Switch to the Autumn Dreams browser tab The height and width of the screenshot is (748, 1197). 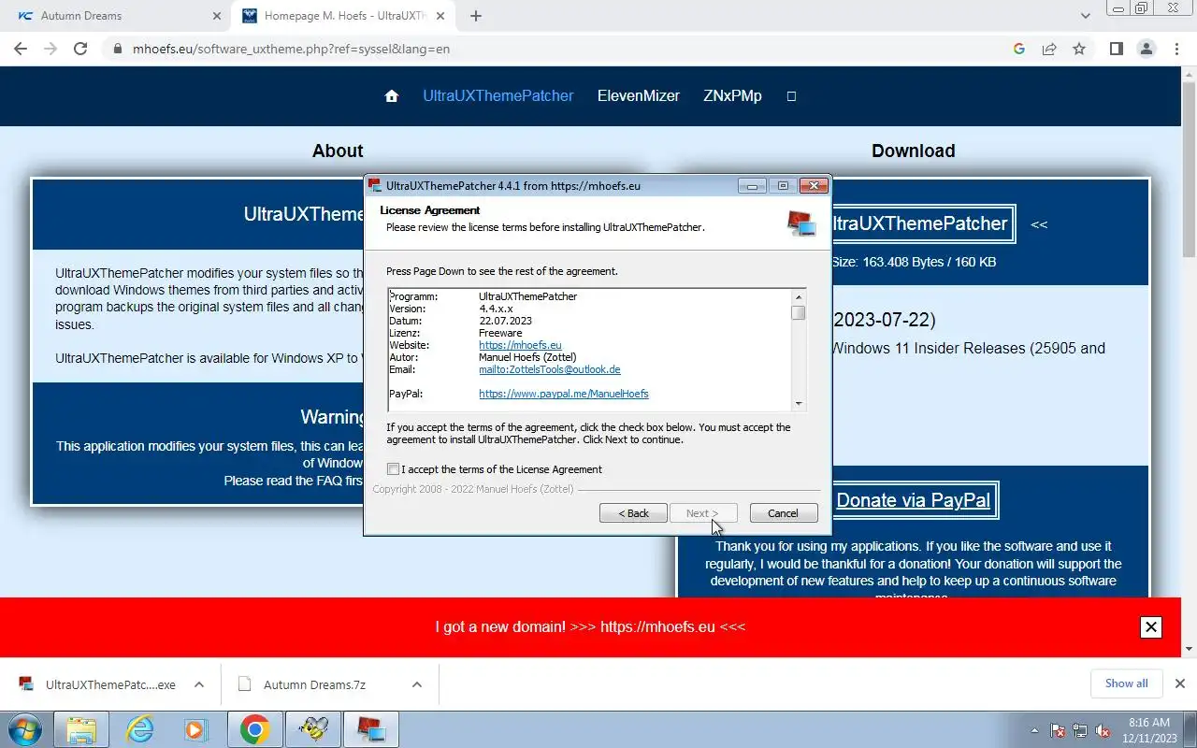click(x=117, y=16)
